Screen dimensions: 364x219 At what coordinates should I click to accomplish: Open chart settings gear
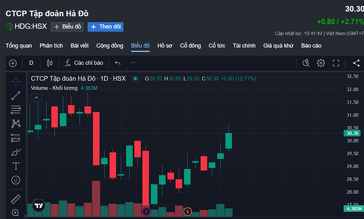tap(321, 63)
